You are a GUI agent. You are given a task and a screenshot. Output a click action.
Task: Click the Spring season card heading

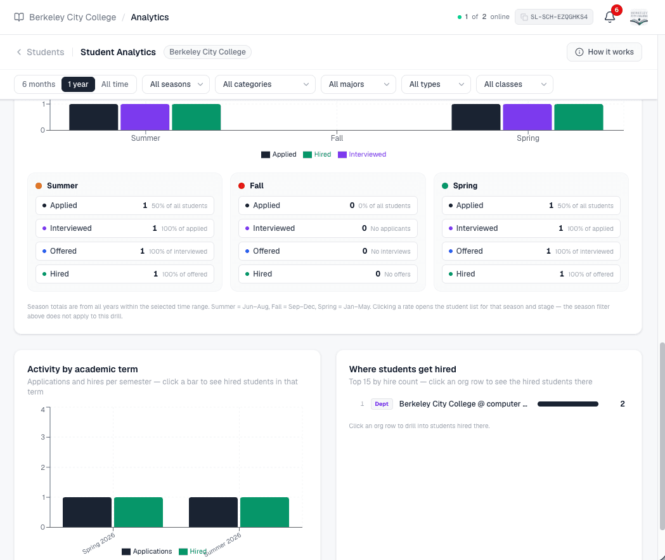pos(465,186)
